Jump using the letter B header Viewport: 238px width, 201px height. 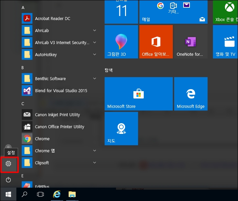pyautogui.click(x=23, y=67)
